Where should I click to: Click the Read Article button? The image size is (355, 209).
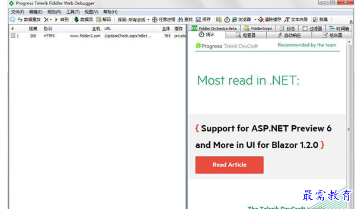point(229,165)
